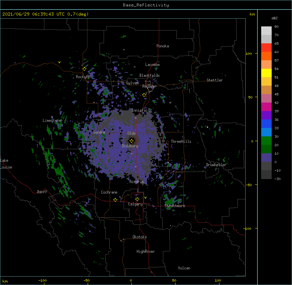Click the Blackfalds city label
The height and width of the screenshot is (285, 292).
coord(149,75)
